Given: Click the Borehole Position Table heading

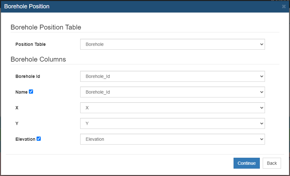Looking at the screenshot, I should click(x=46, y=27).
